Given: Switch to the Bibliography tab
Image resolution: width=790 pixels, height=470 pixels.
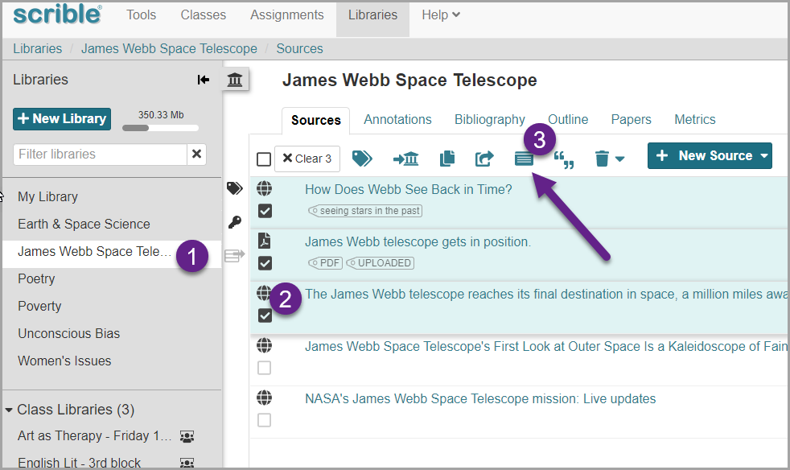Looking at the screenshot, I should tap(490, 120).
